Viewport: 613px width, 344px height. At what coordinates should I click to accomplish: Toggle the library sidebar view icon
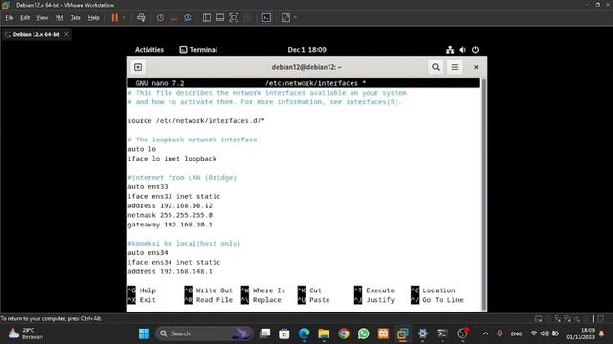pyautogui.click(x=207, y=17)
